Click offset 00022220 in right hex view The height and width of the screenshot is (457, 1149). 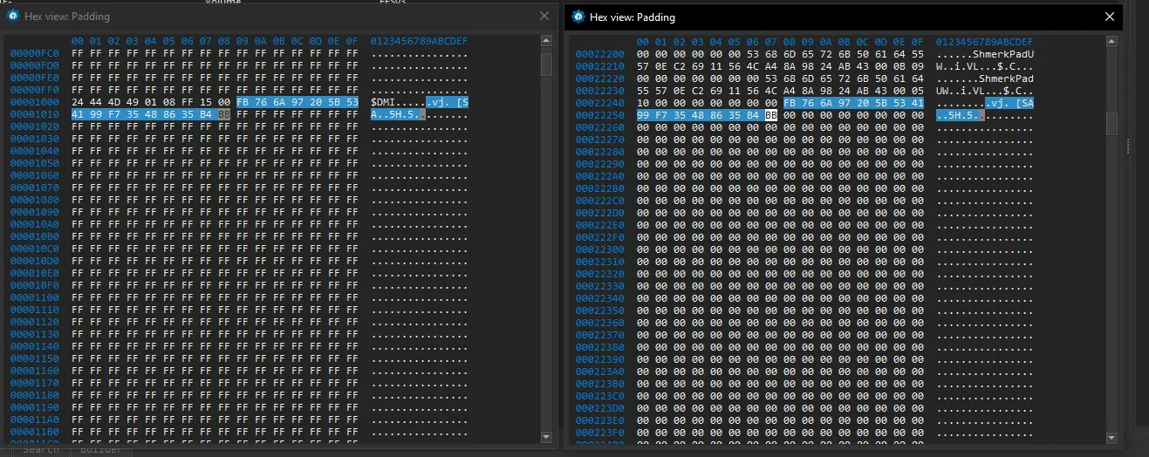click(x=600, y=78)
